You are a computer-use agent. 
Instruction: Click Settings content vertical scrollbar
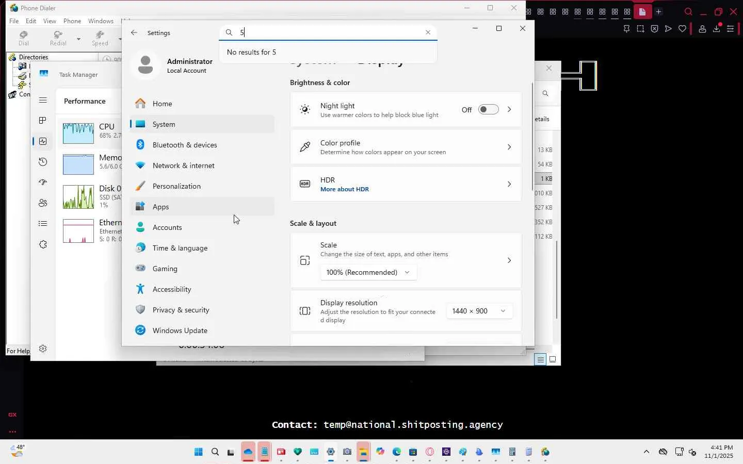pos(532,137)
